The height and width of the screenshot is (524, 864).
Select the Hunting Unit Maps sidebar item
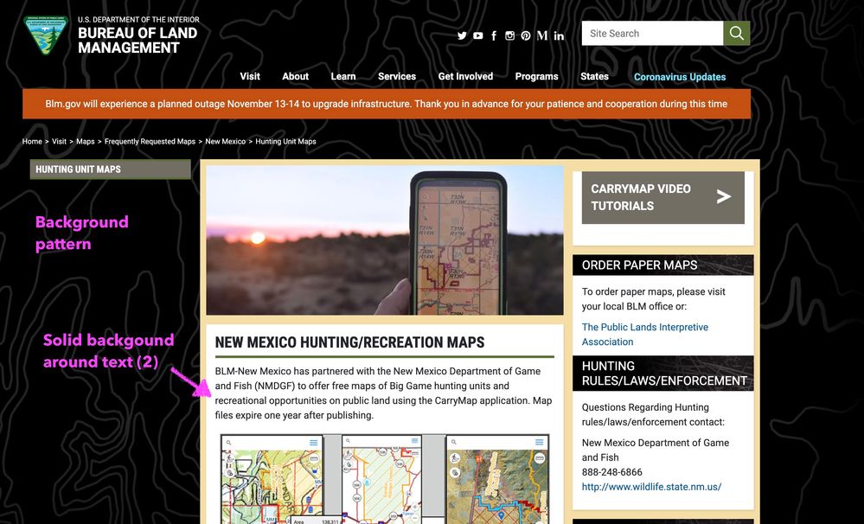click(x=110, y=169)
